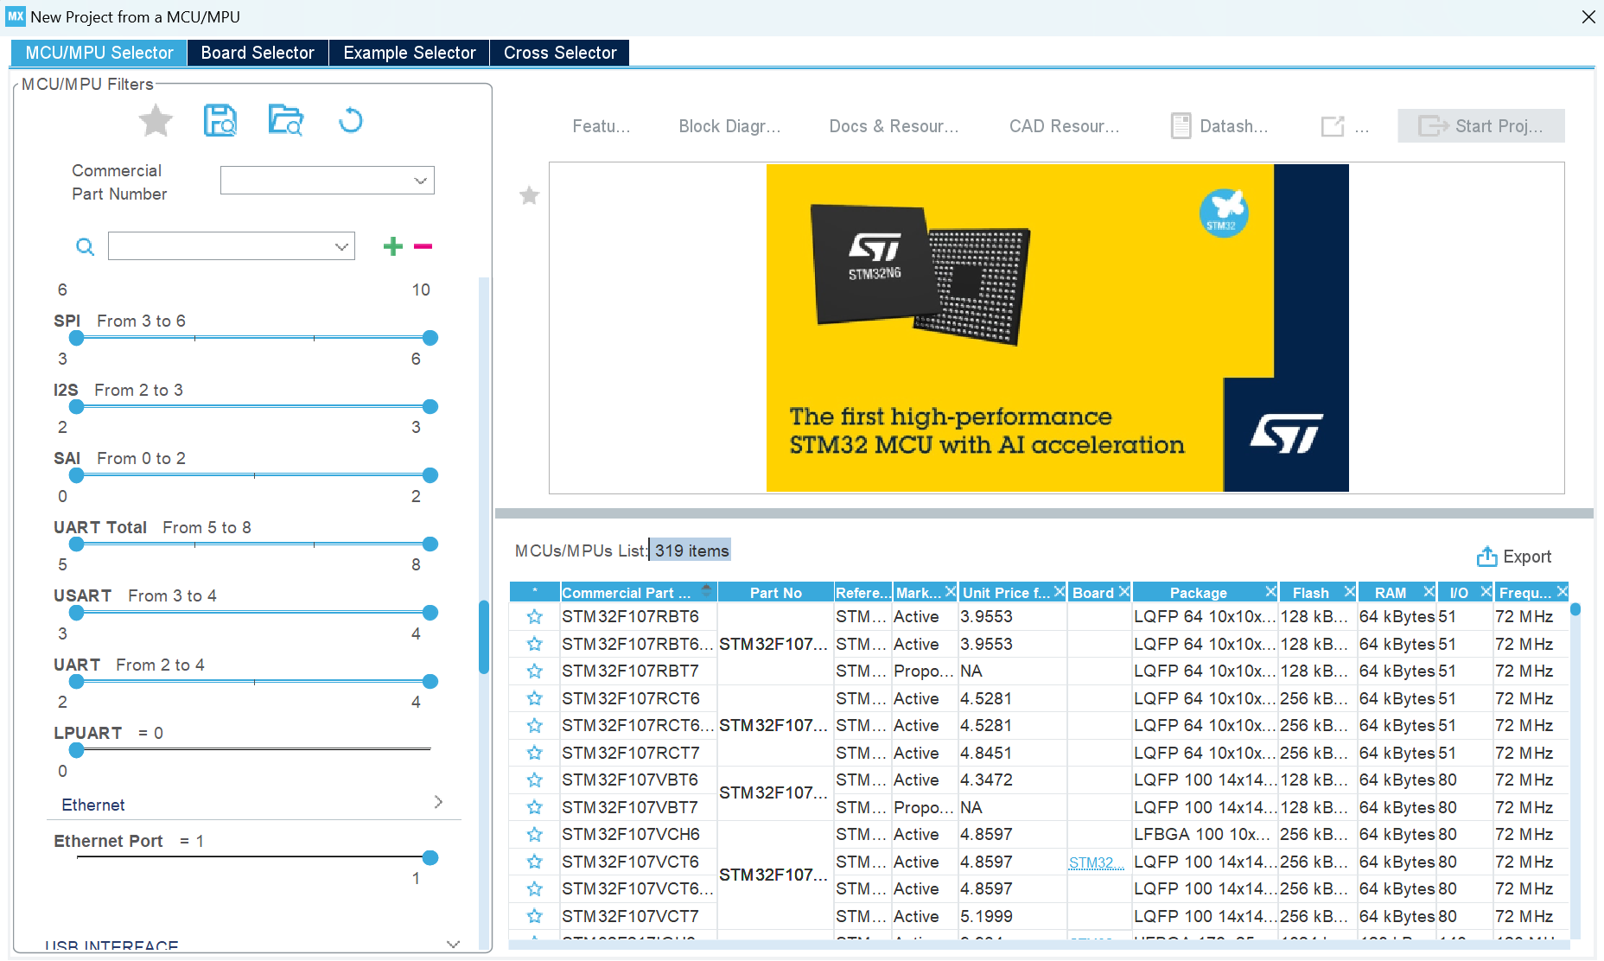Reset all MCU/MPU filters

349,121
